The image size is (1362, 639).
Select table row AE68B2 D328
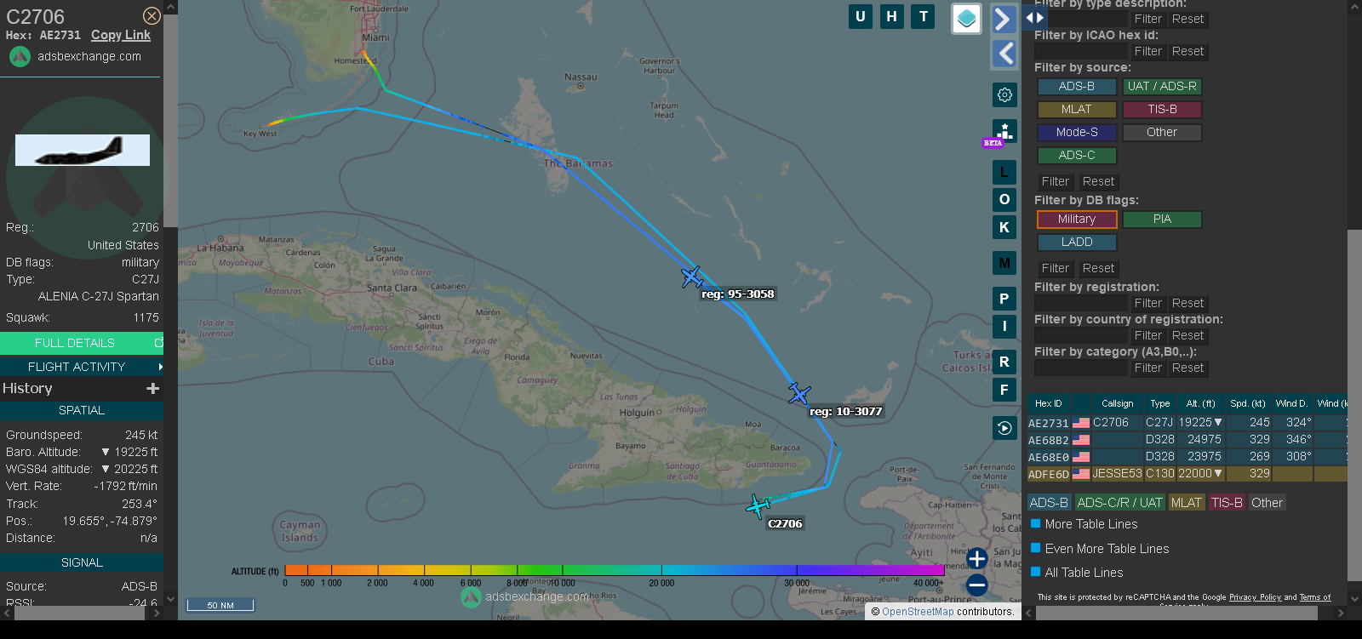coord(1187,440)
